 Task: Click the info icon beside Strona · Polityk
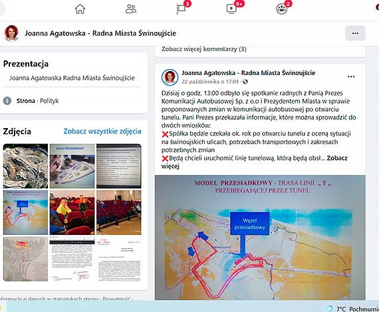[x=7, y=101]
